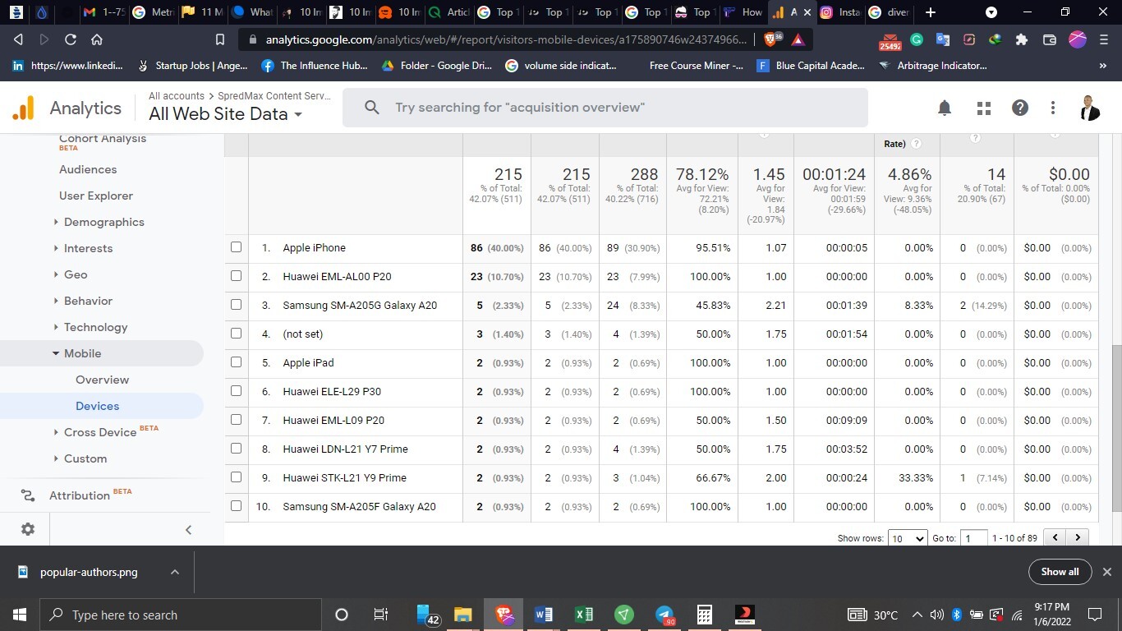
Task: Click the Show all downloads button
Action: (1060, 572)
